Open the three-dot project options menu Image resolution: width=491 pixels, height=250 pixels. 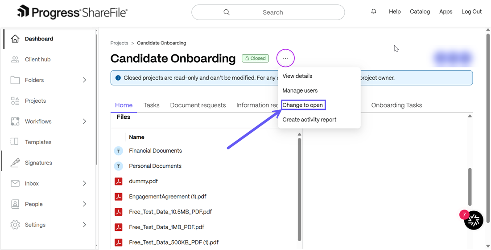[x=285, y=58]
